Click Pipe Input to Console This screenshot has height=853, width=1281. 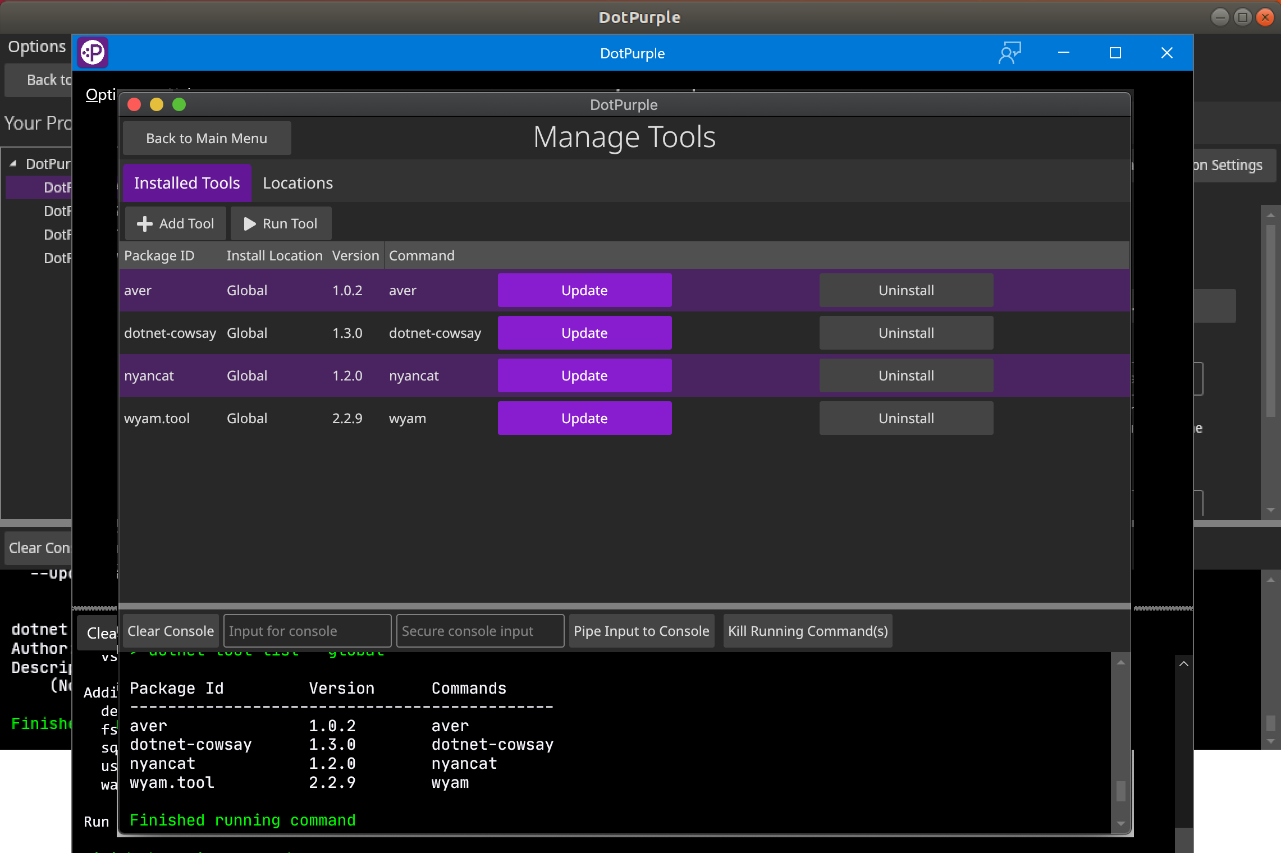[641, 631]
